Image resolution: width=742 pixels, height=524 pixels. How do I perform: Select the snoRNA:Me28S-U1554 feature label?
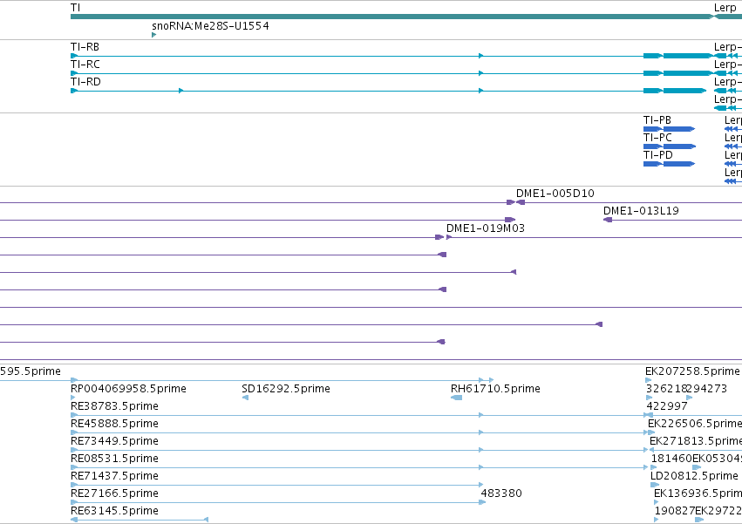[x=210, y=26]
